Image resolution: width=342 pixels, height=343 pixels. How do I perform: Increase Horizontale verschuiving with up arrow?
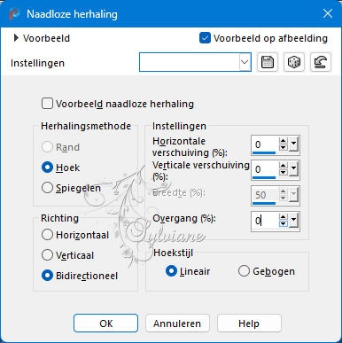283,141
